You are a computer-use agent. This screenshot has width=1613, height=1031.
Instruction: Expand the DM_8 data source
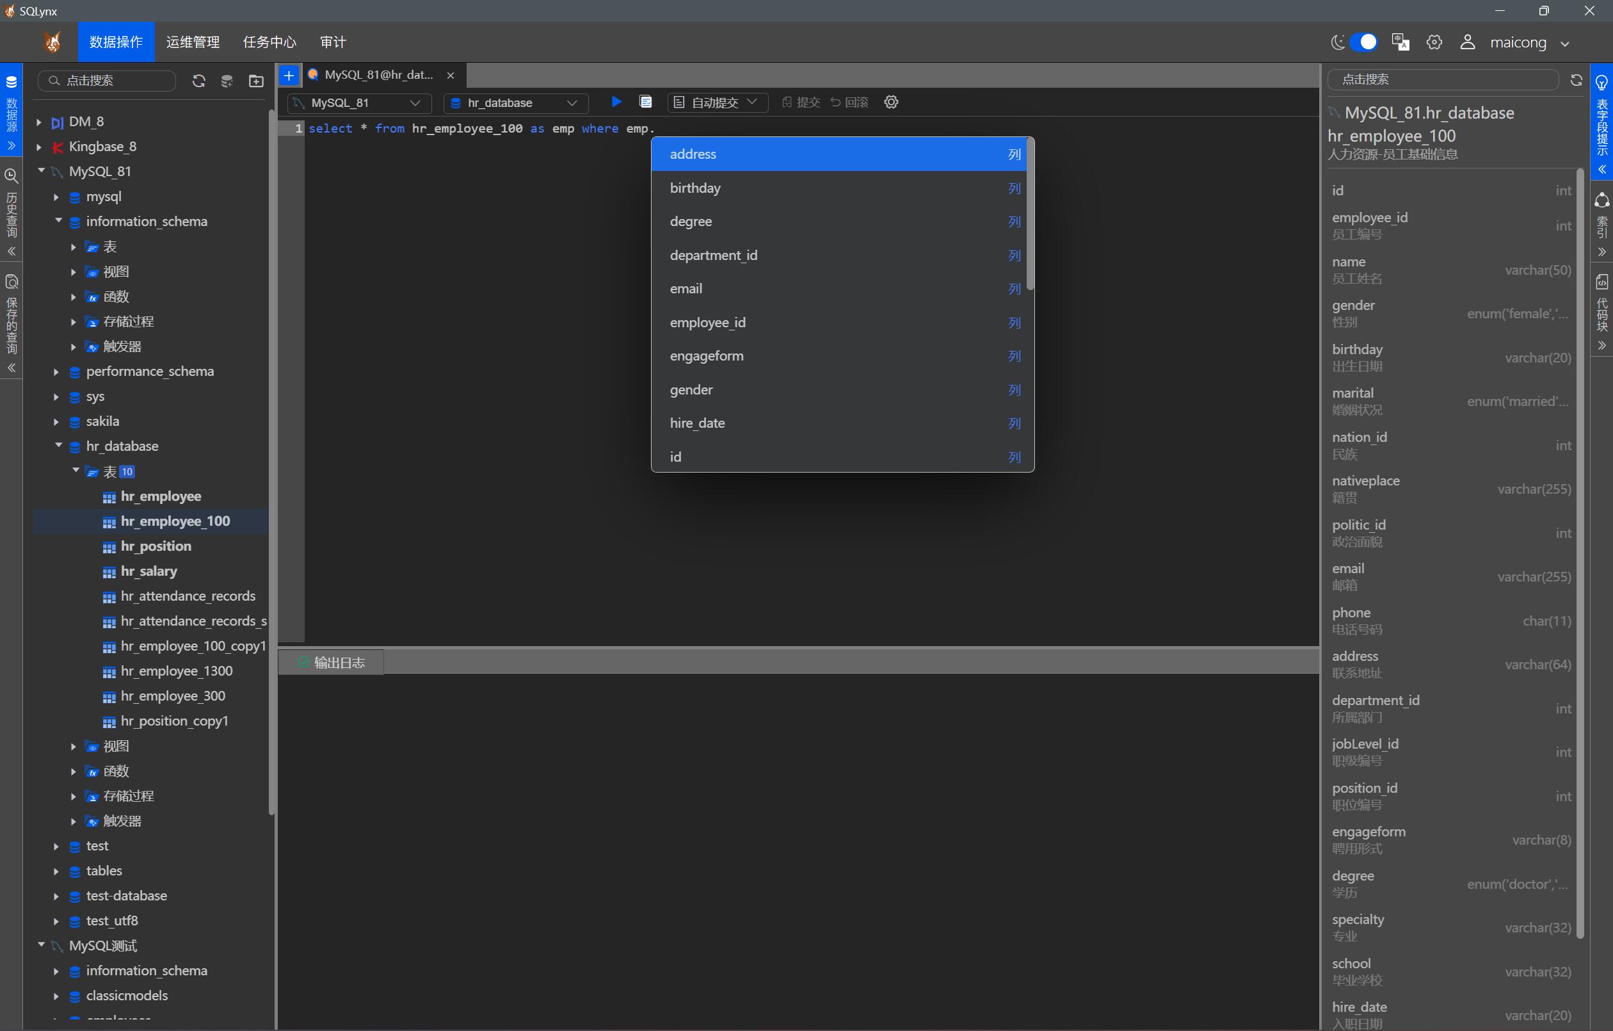click(39, 122)
